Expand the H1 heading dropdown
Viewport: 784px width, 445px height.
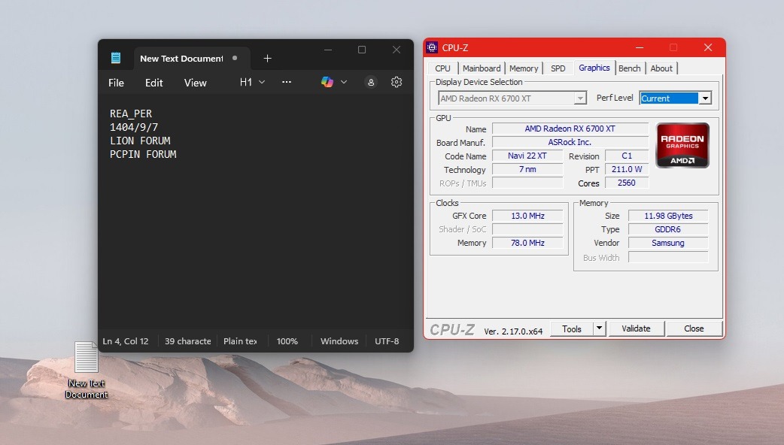tap(252, 82)
